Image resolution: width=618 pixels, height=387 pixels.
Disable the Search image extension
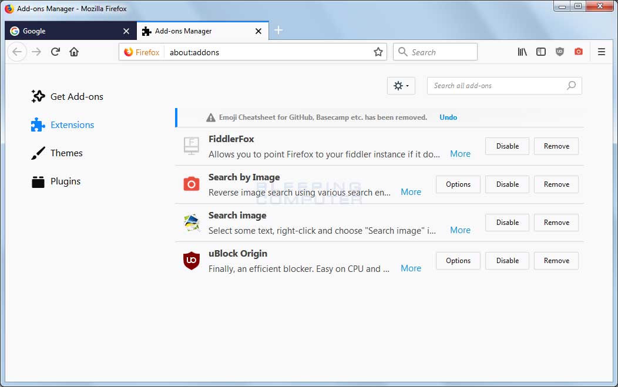coord(506,222)
